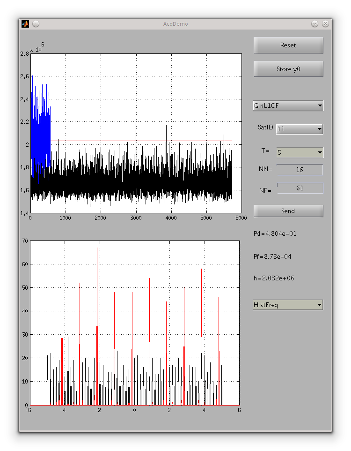This screenshot has height=451, width=351.
Task: Click the SatID label
Action: click(265, 127)
